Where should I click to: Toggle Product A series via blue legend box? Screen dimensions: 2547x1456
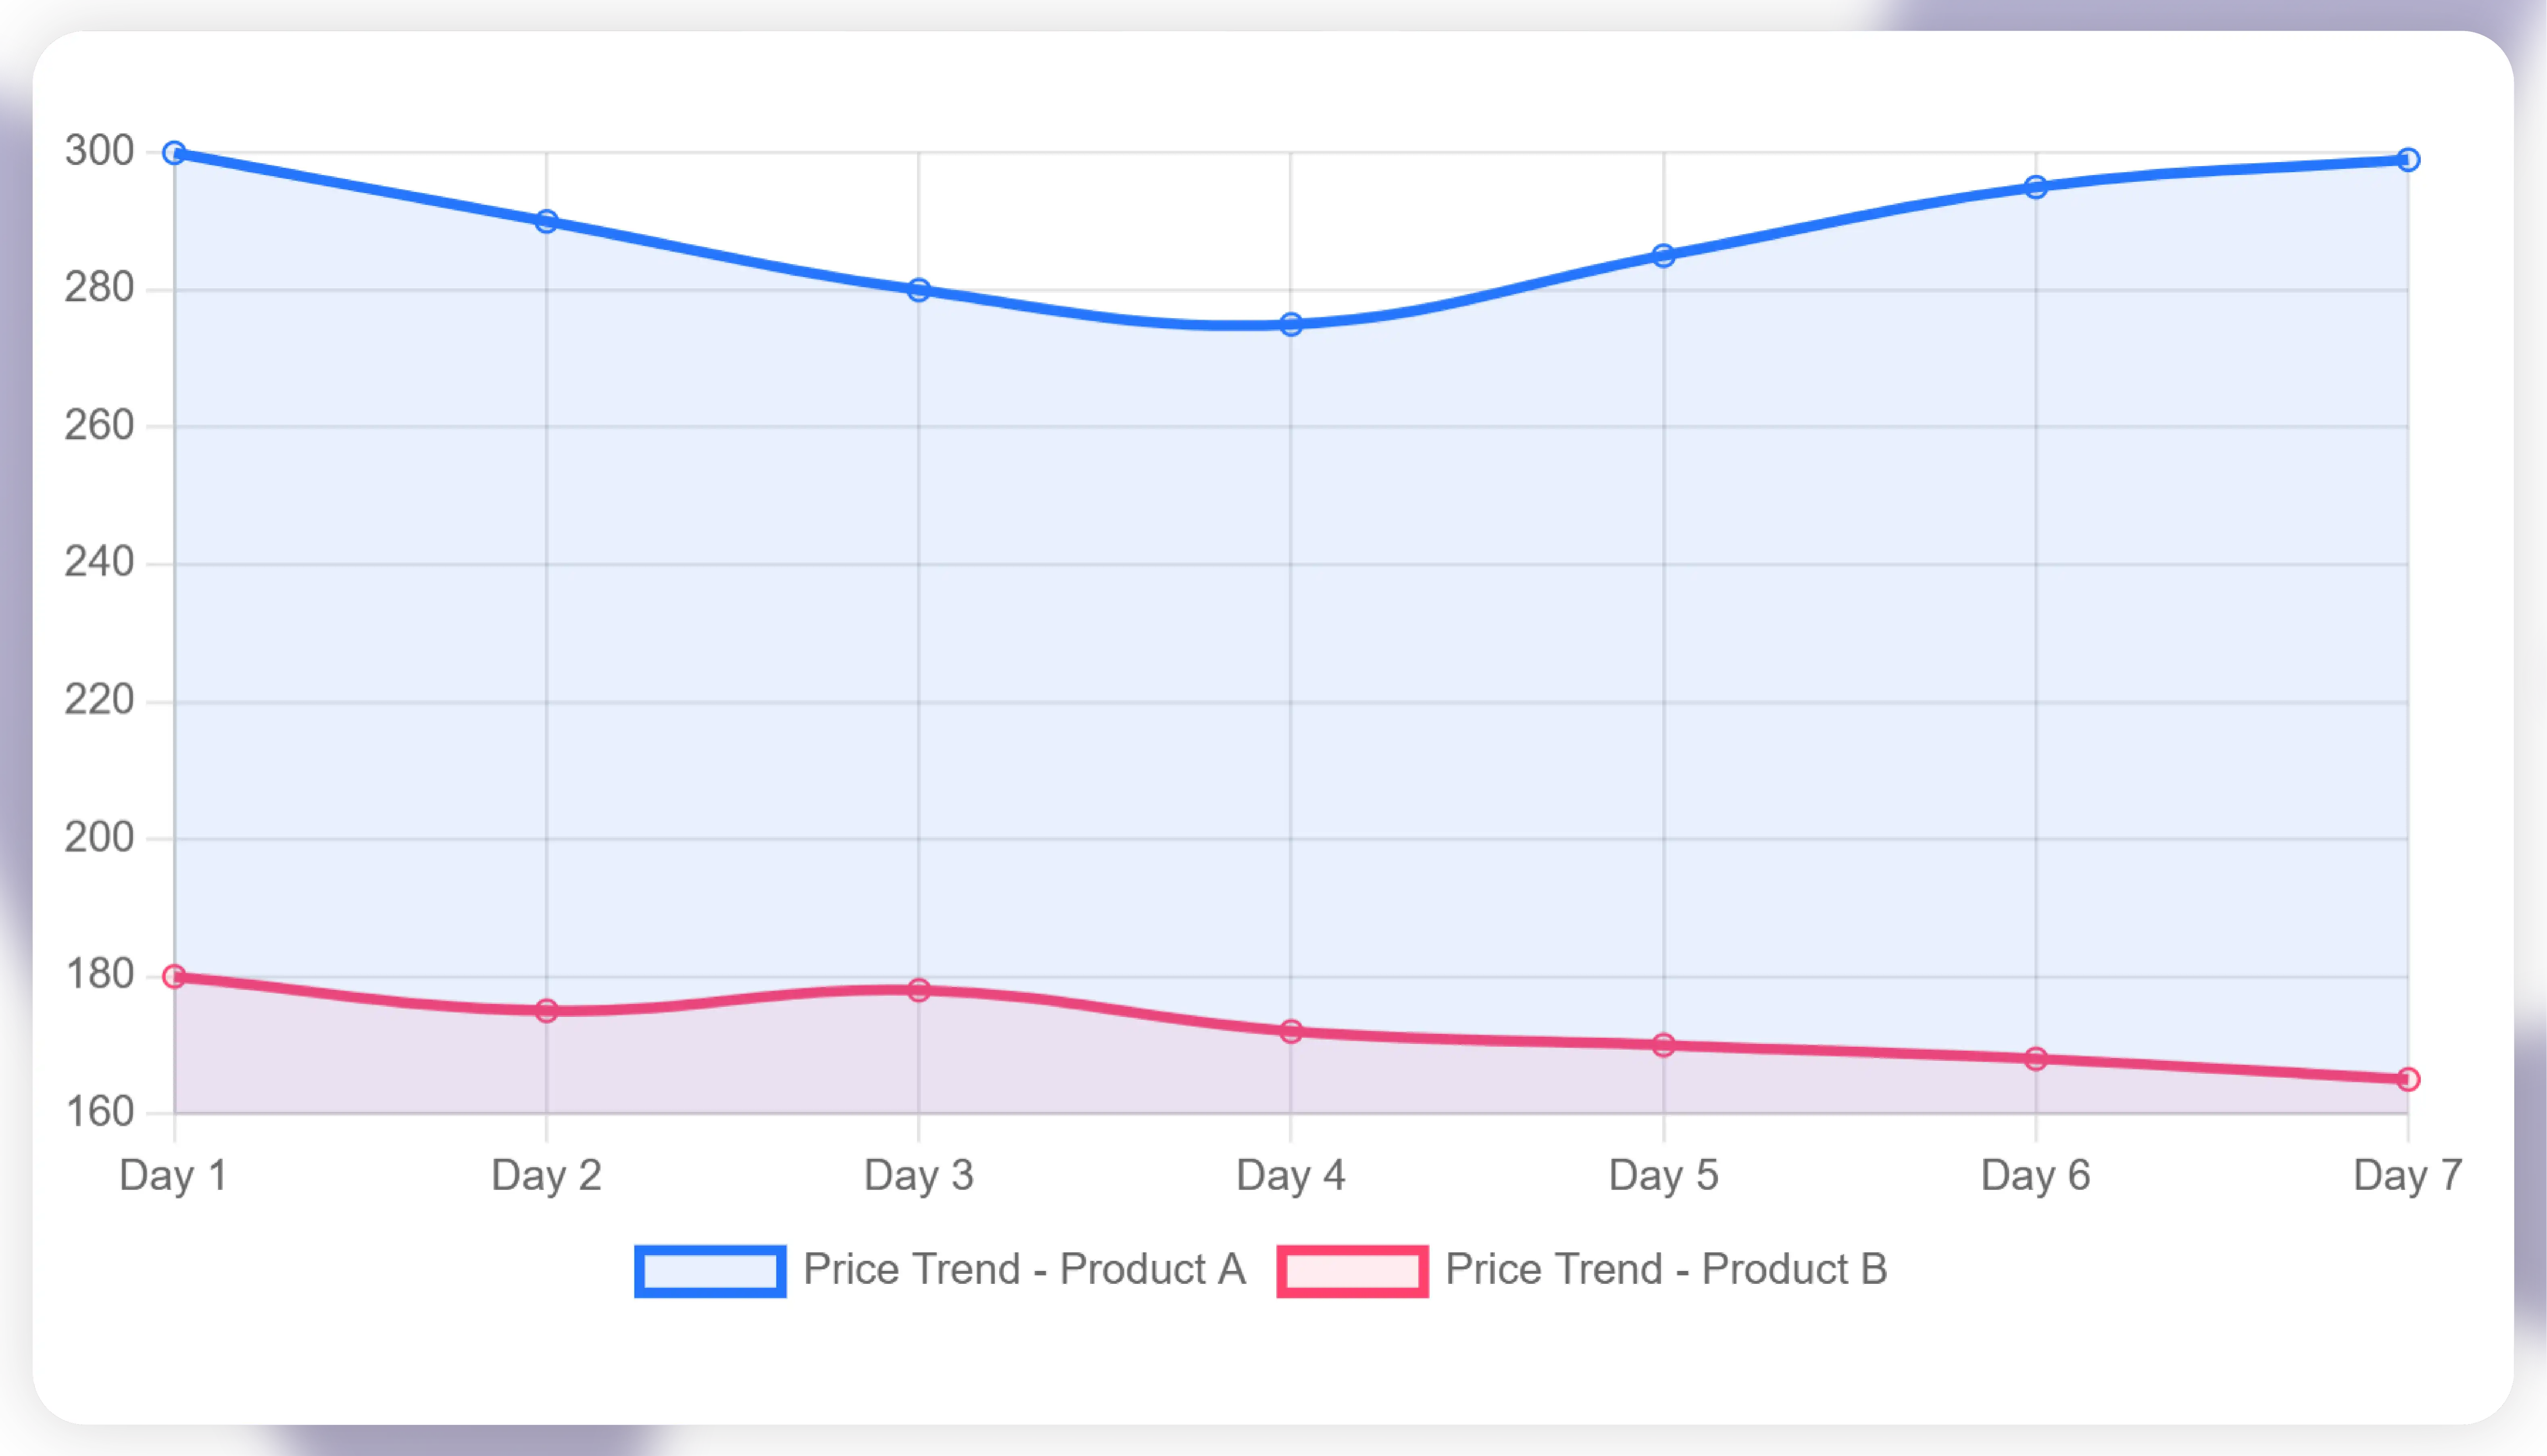tap(710, 1271)
